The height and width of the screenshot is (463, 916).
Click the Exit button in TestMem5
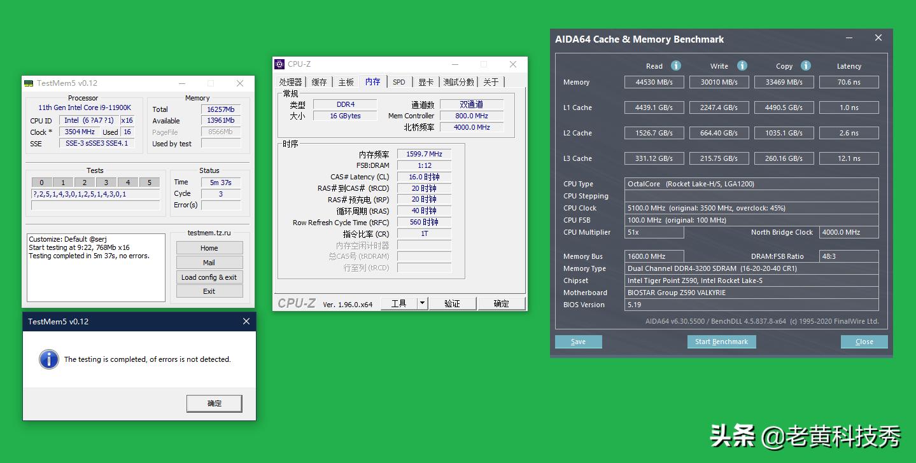[209, 291]
